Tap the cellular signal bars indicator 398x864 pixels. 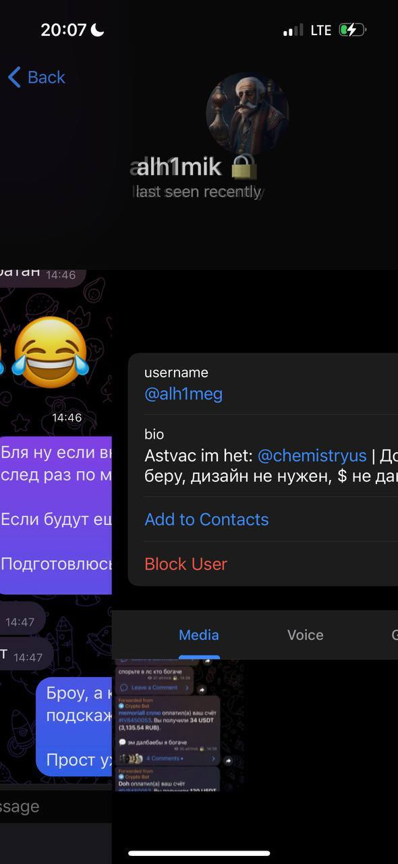click(293, 30)
